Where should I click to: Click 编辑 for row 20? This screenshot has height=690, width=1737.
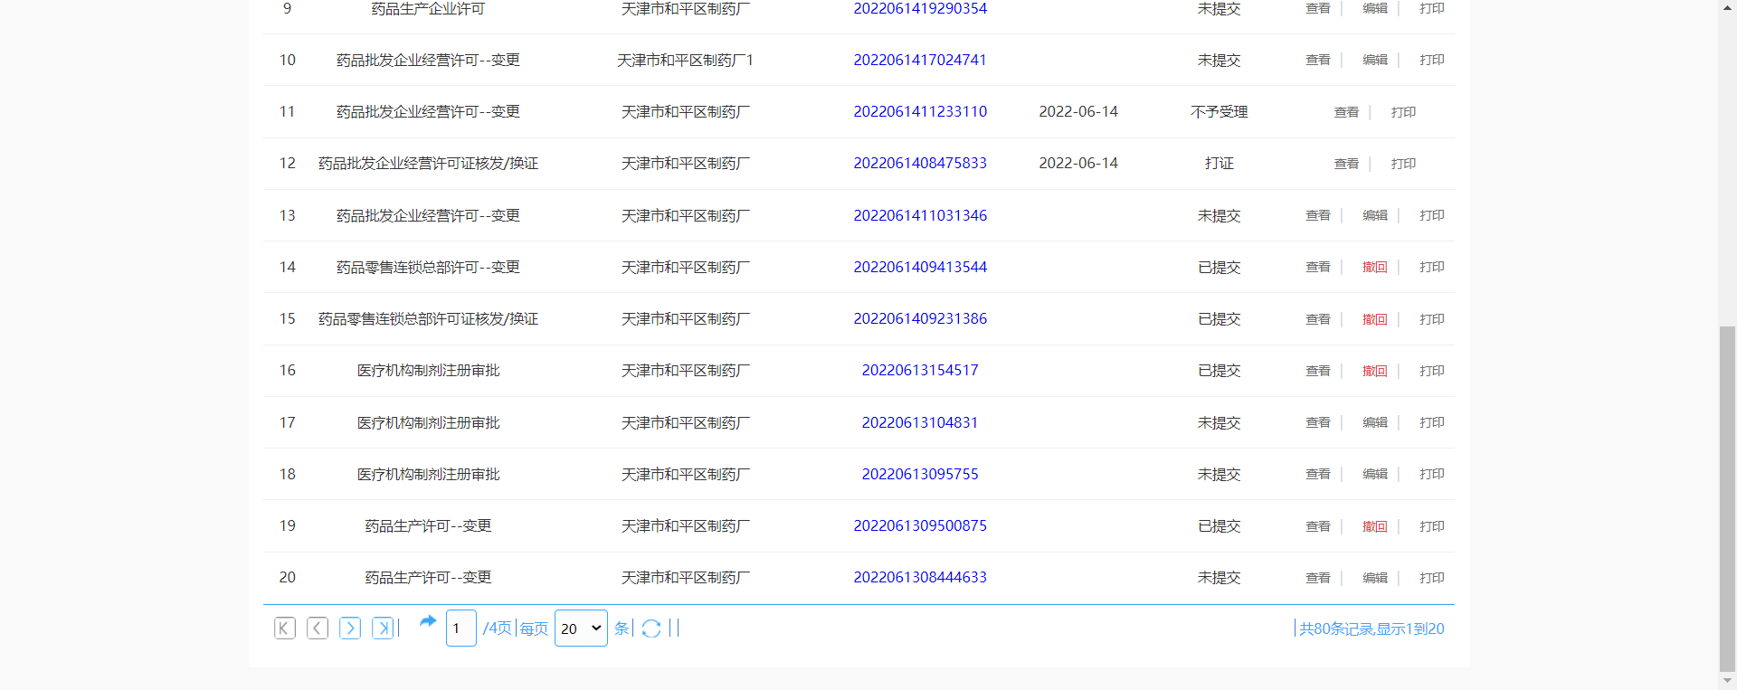[x=1374, y=578]
